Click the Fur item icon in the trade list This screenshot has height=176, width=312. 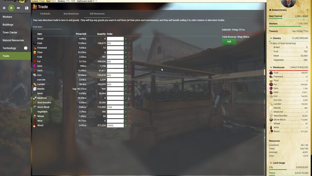coord(35,62)
